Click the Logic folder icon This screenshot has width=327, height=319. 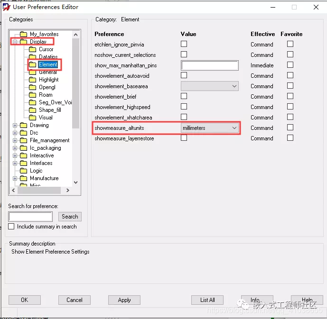pos(23,171)
